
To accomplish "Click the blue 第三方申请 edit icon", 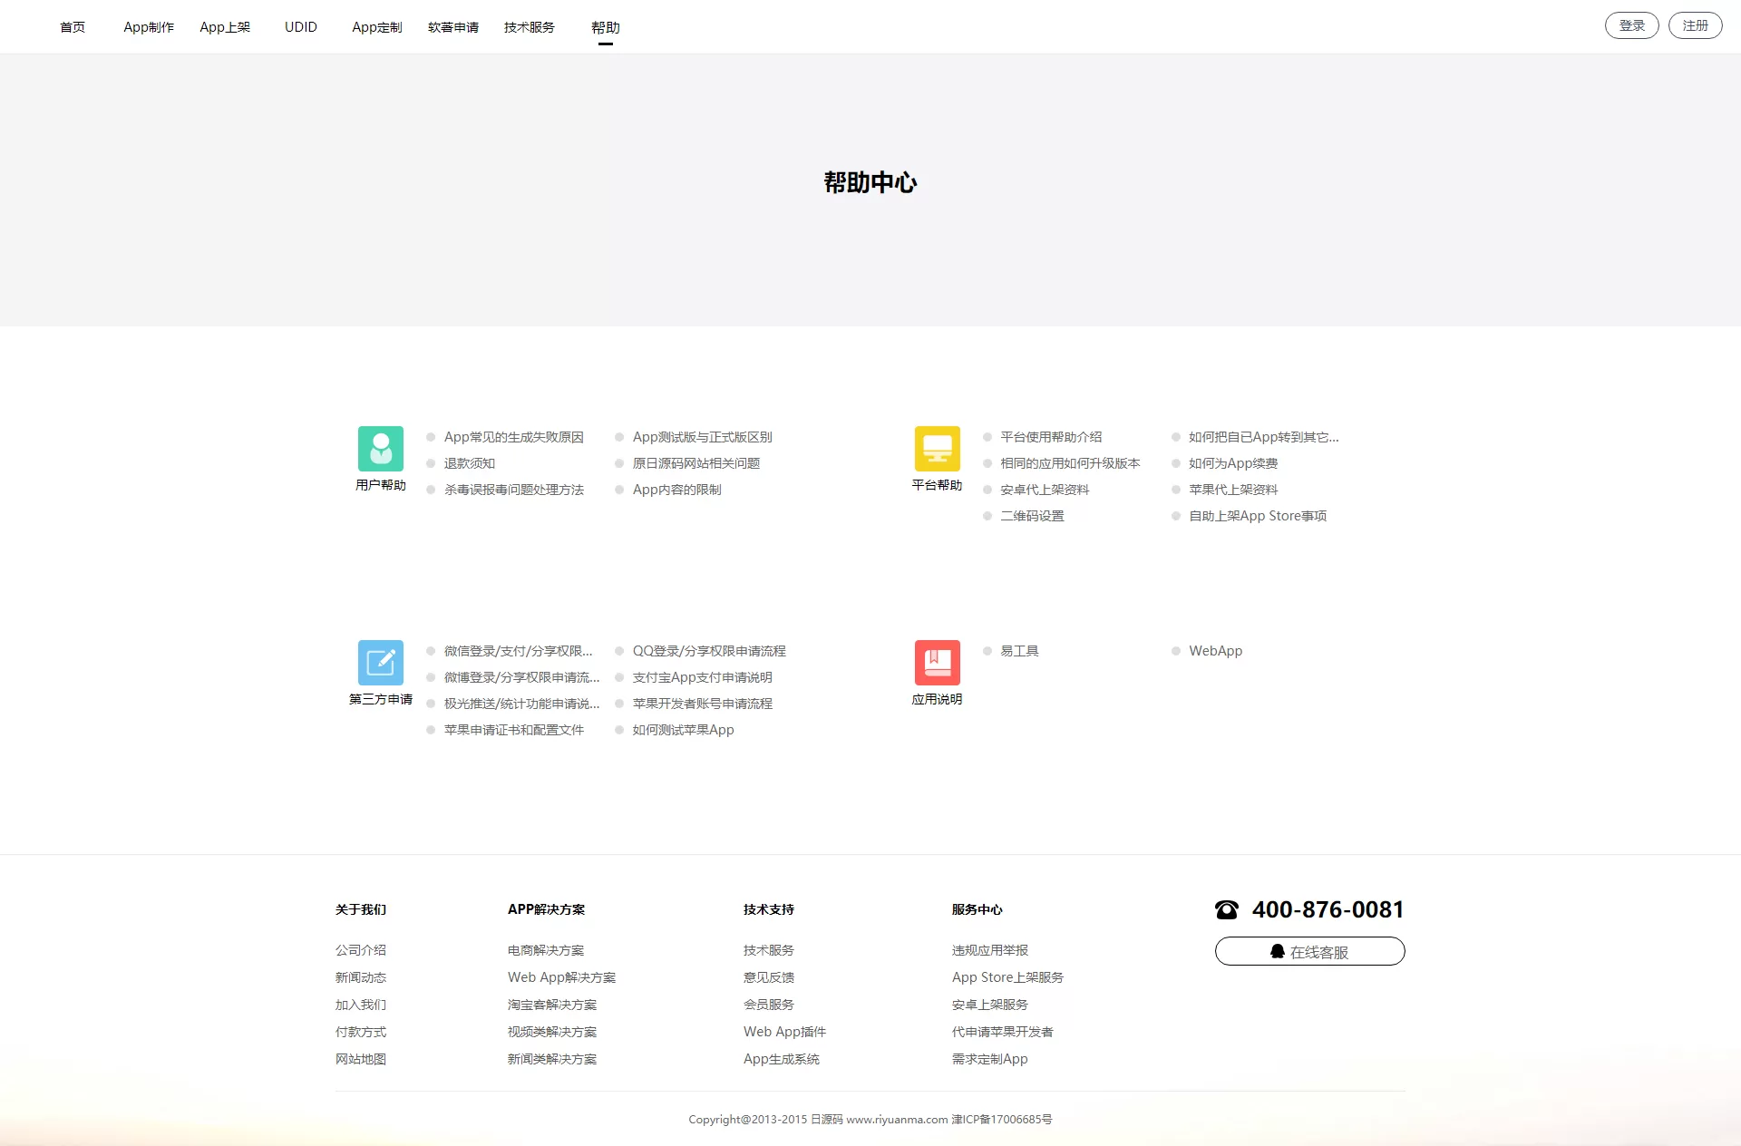I will pos(380,663).
